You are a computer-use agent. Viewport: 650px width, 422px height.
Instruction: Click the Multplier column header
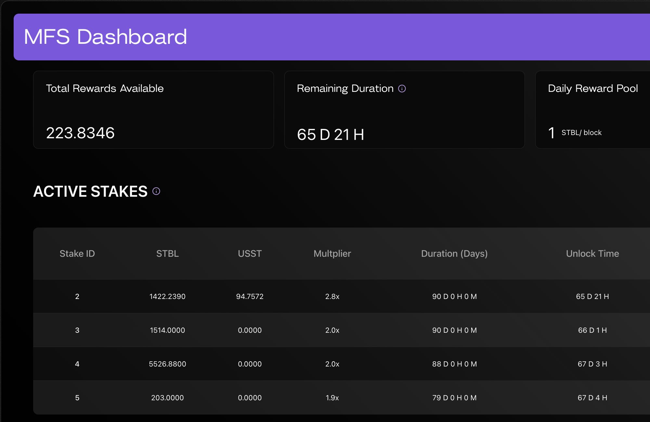(x=332, y=254)
